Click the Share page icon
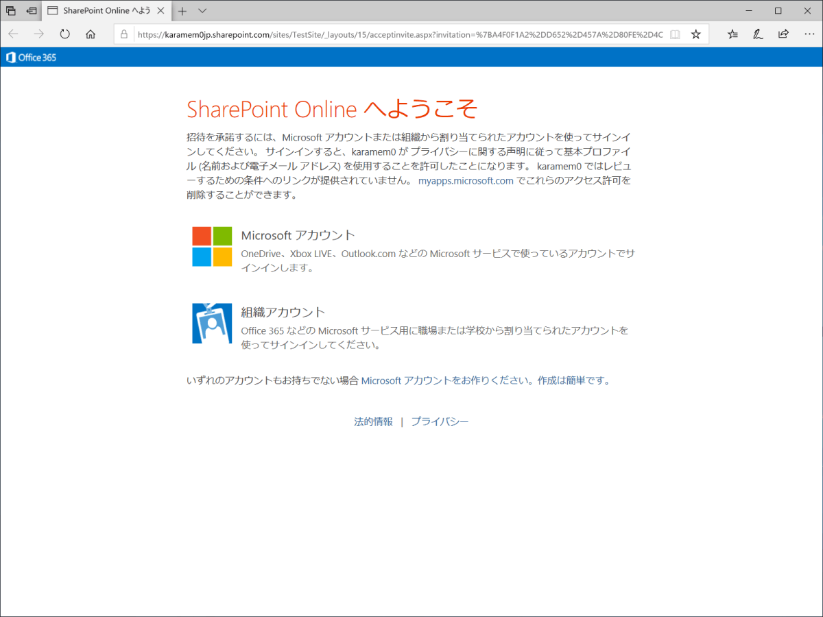 click(x=783, y=34)
